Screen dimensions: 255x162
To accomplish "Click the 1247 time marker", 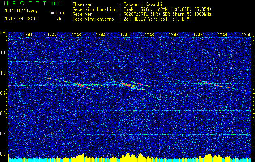I will 174,34.
